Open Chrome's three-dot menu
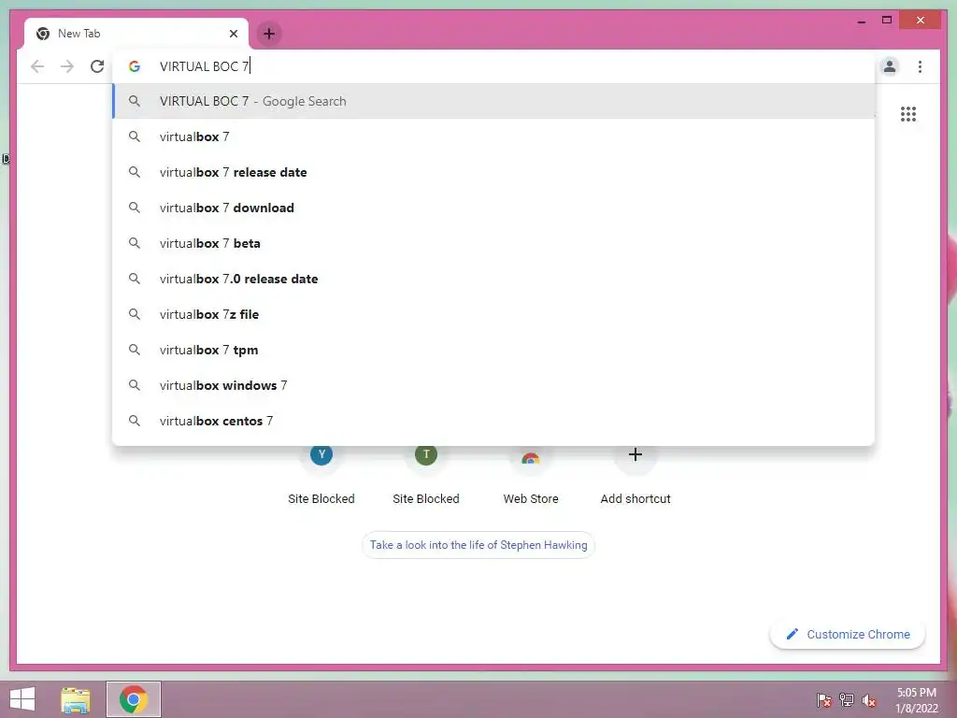957x718 pixels. point(920,66)
